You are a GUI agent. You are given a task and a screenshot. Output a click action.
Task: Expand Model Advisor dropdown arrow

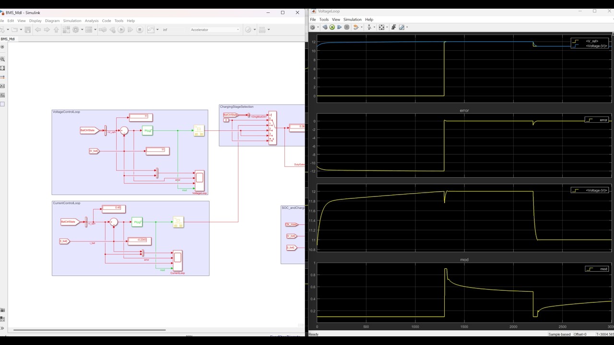pyautogui.click(x=254, y=30)
